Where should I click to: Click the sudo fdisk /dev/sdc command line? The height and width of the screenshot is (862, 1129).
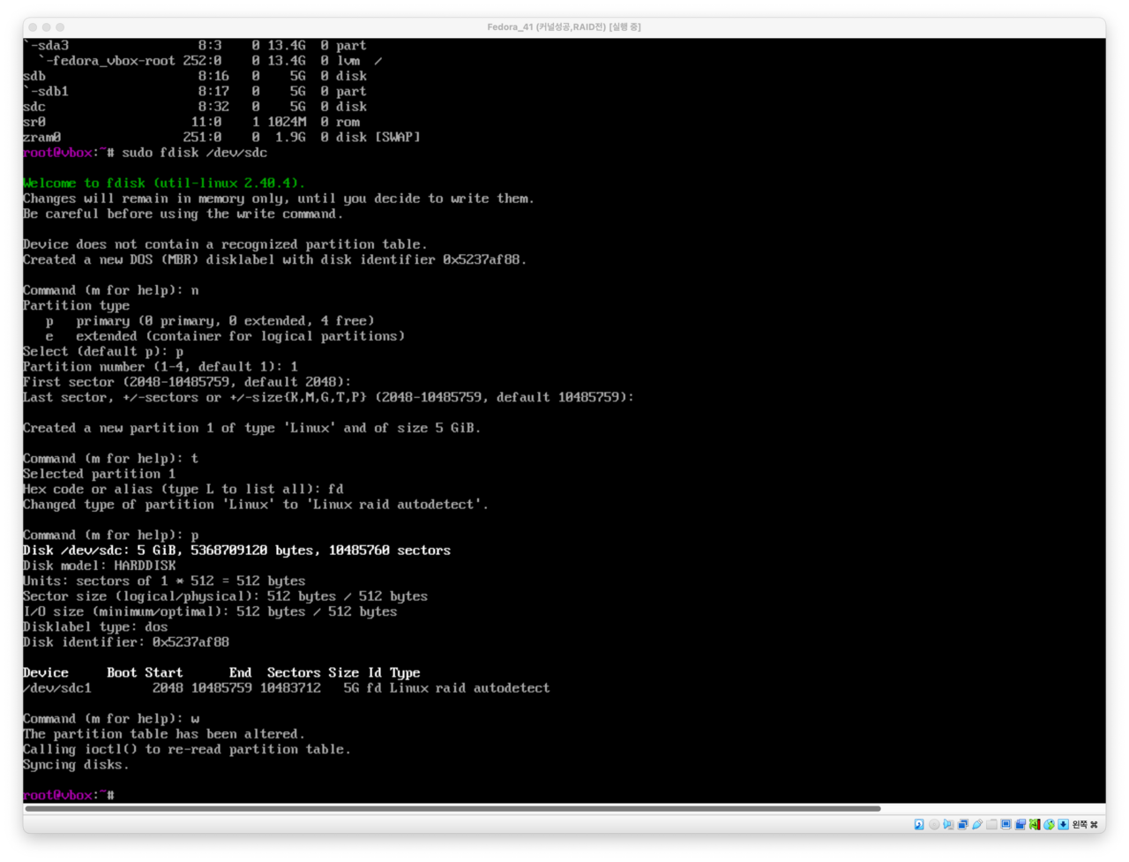(x=194, y=153)
